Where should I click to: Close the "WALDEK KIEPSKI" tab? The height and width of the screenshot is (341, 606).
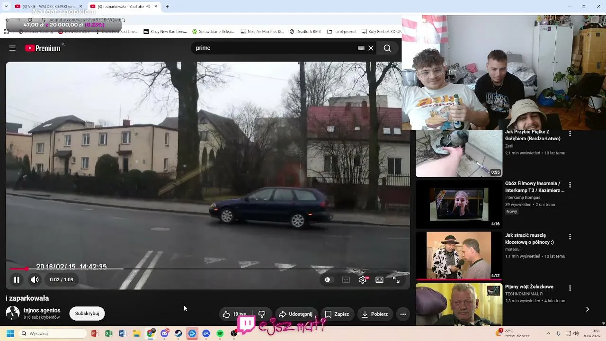pyautogui.click(x=80, y=7)
